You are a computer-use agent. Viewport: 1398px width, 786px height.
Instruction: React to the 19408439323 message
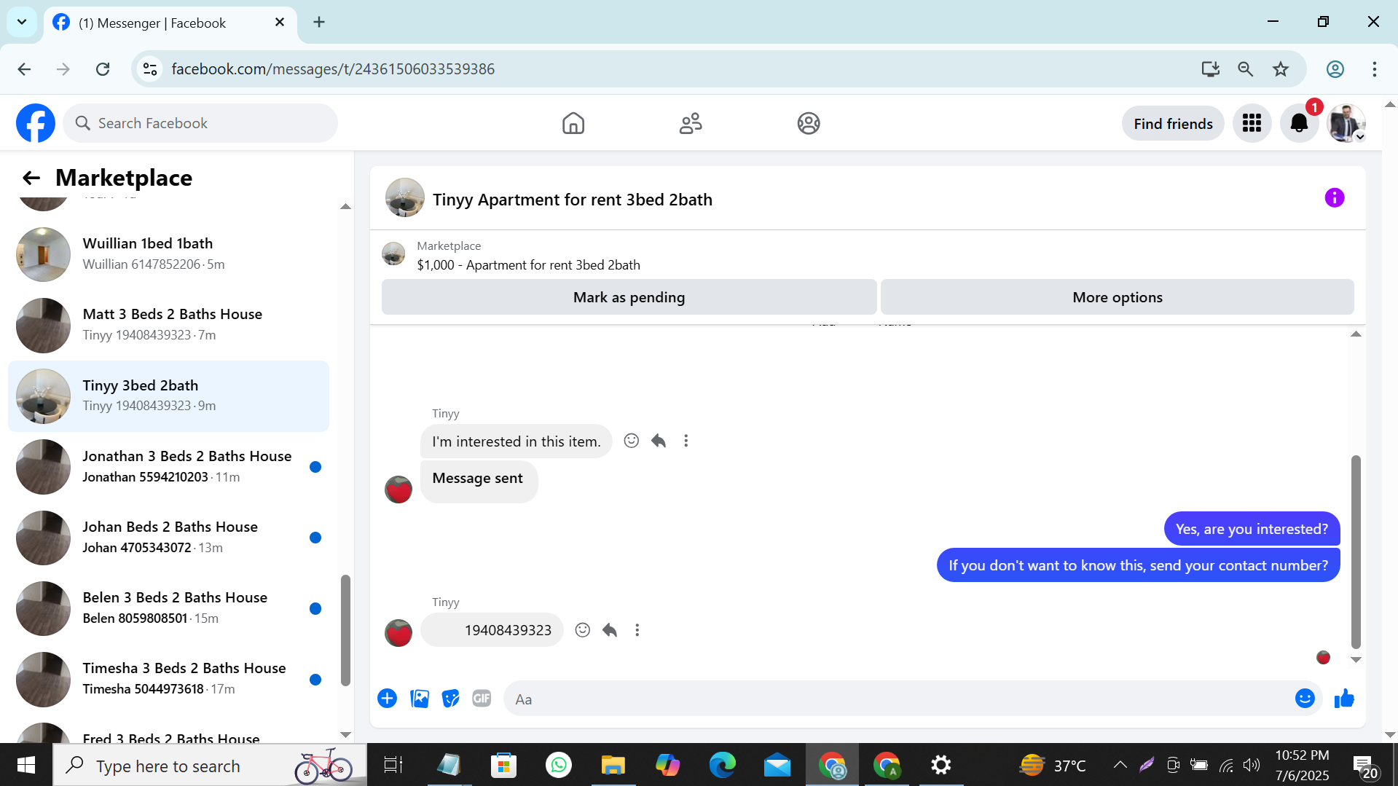[582, 630]
